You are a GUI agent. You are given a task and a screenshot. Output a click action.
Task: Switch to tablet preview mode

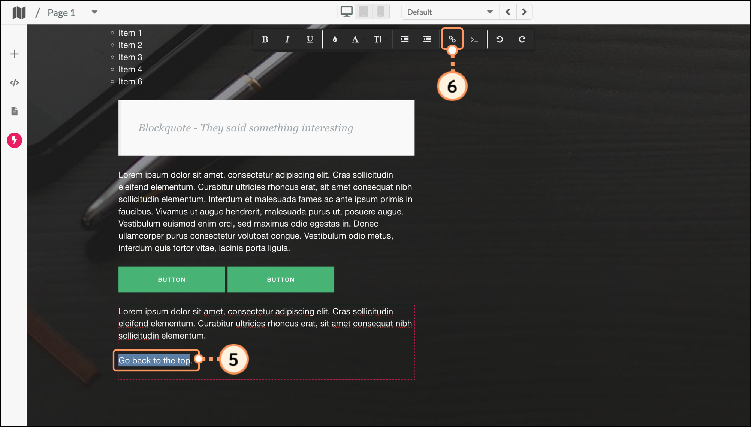pyautogui.click(x=364, y=12)
